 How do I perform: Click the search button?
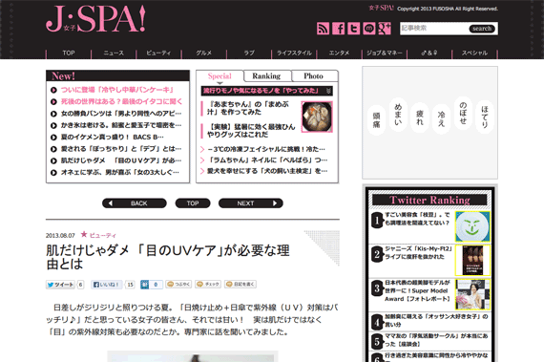coord(482,29)
